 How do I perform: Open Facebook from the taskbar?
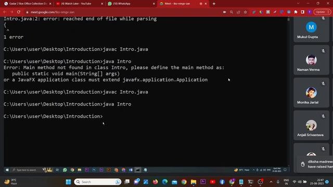pyautogui.click(x=222, y=182)
